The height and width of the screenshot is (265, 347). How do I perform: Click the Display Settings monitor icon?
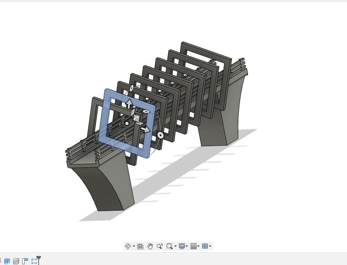coord(182,246)
